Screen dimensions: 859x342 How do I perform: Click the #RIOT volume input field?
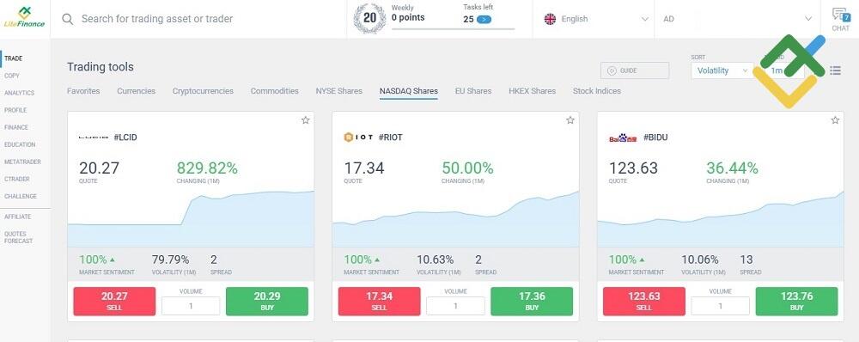coord(455,306)
